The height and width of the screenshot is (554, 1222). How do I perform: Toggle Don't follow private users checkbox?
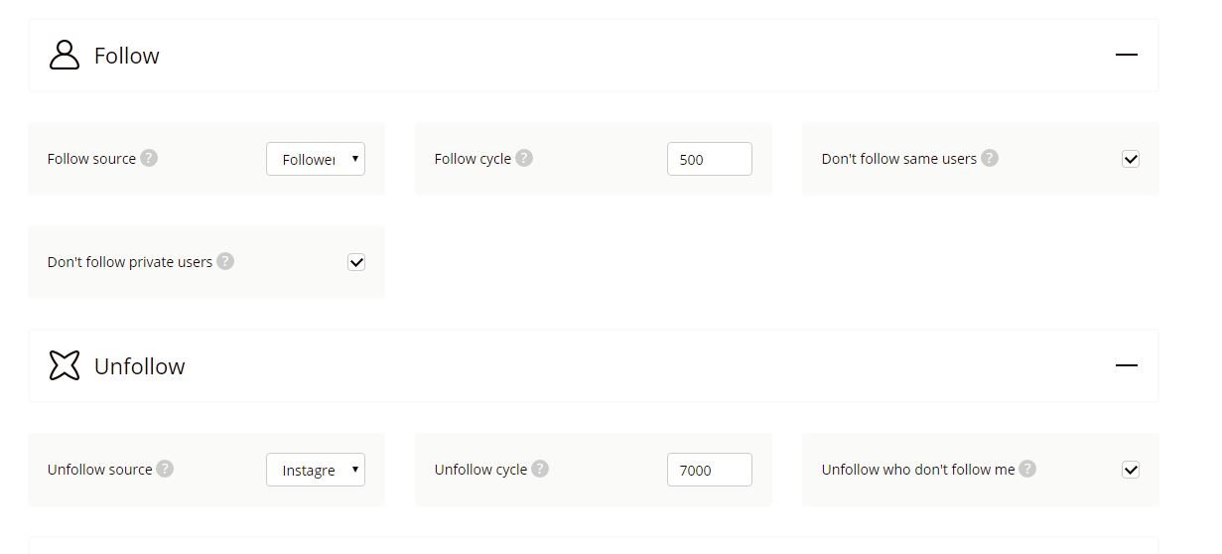click(356, 262)
